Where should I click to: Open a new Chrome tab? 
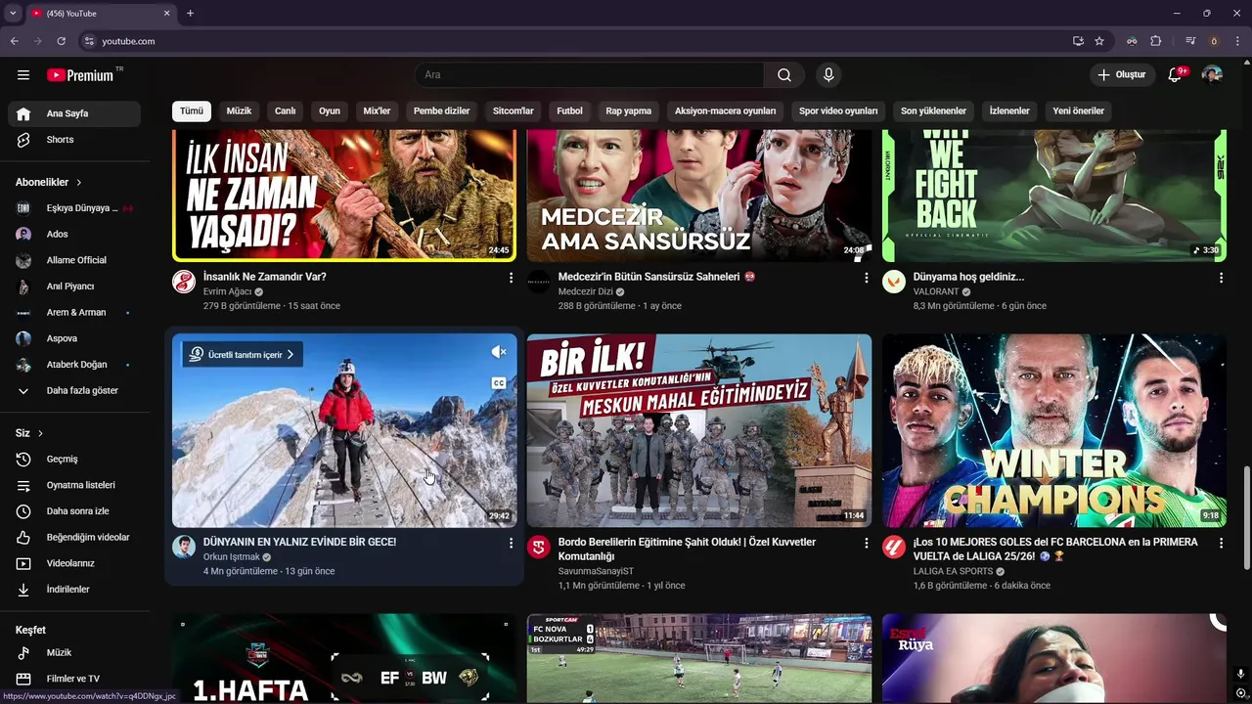click(x=190, y=14)
